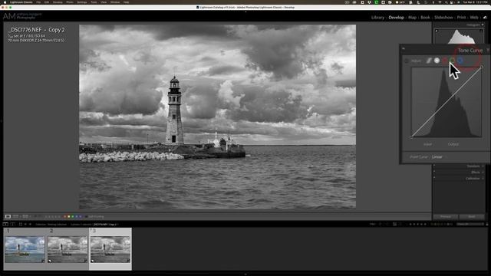Toggle shadow clipping indicator in Histogram

(437, 31)
